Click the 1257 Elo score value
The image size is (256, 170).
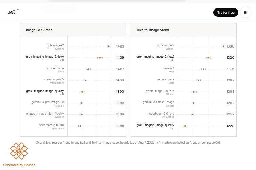(x=230, y=114)
